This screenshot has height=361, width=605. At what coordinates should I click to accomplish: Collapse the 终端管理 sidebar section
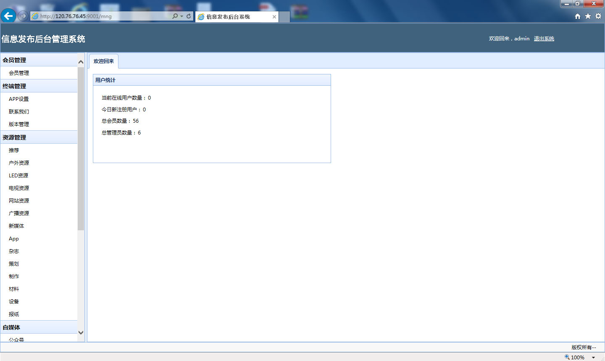pos(14,86)
